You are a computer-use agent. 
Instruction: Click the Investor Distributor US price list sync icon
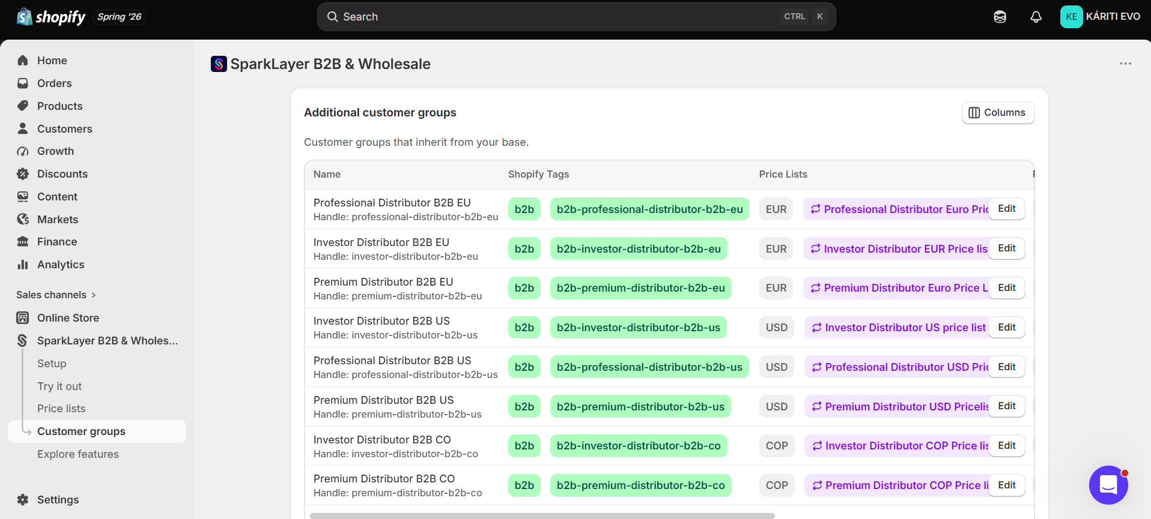coord(816,328)
